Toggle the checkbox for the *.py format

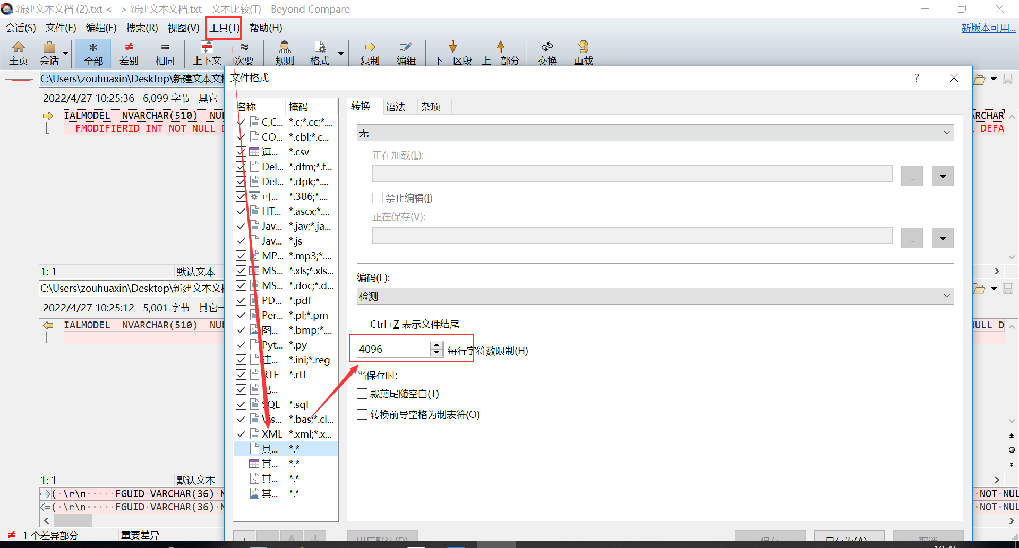coord(241,345)
